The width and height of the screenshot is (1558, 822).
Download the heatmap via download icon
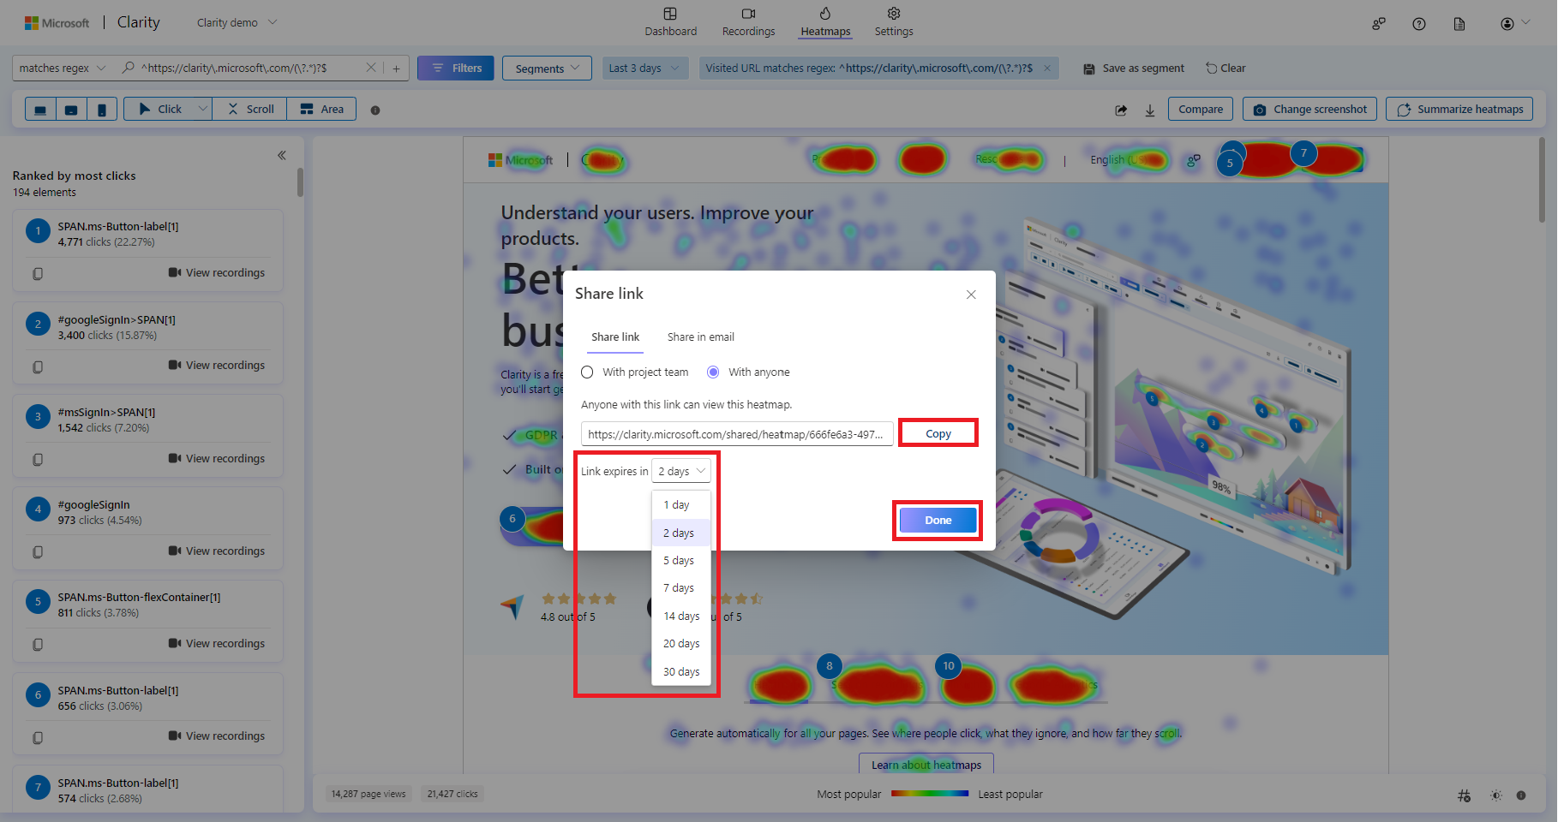pyautogui.click(x=1150, y=110)
